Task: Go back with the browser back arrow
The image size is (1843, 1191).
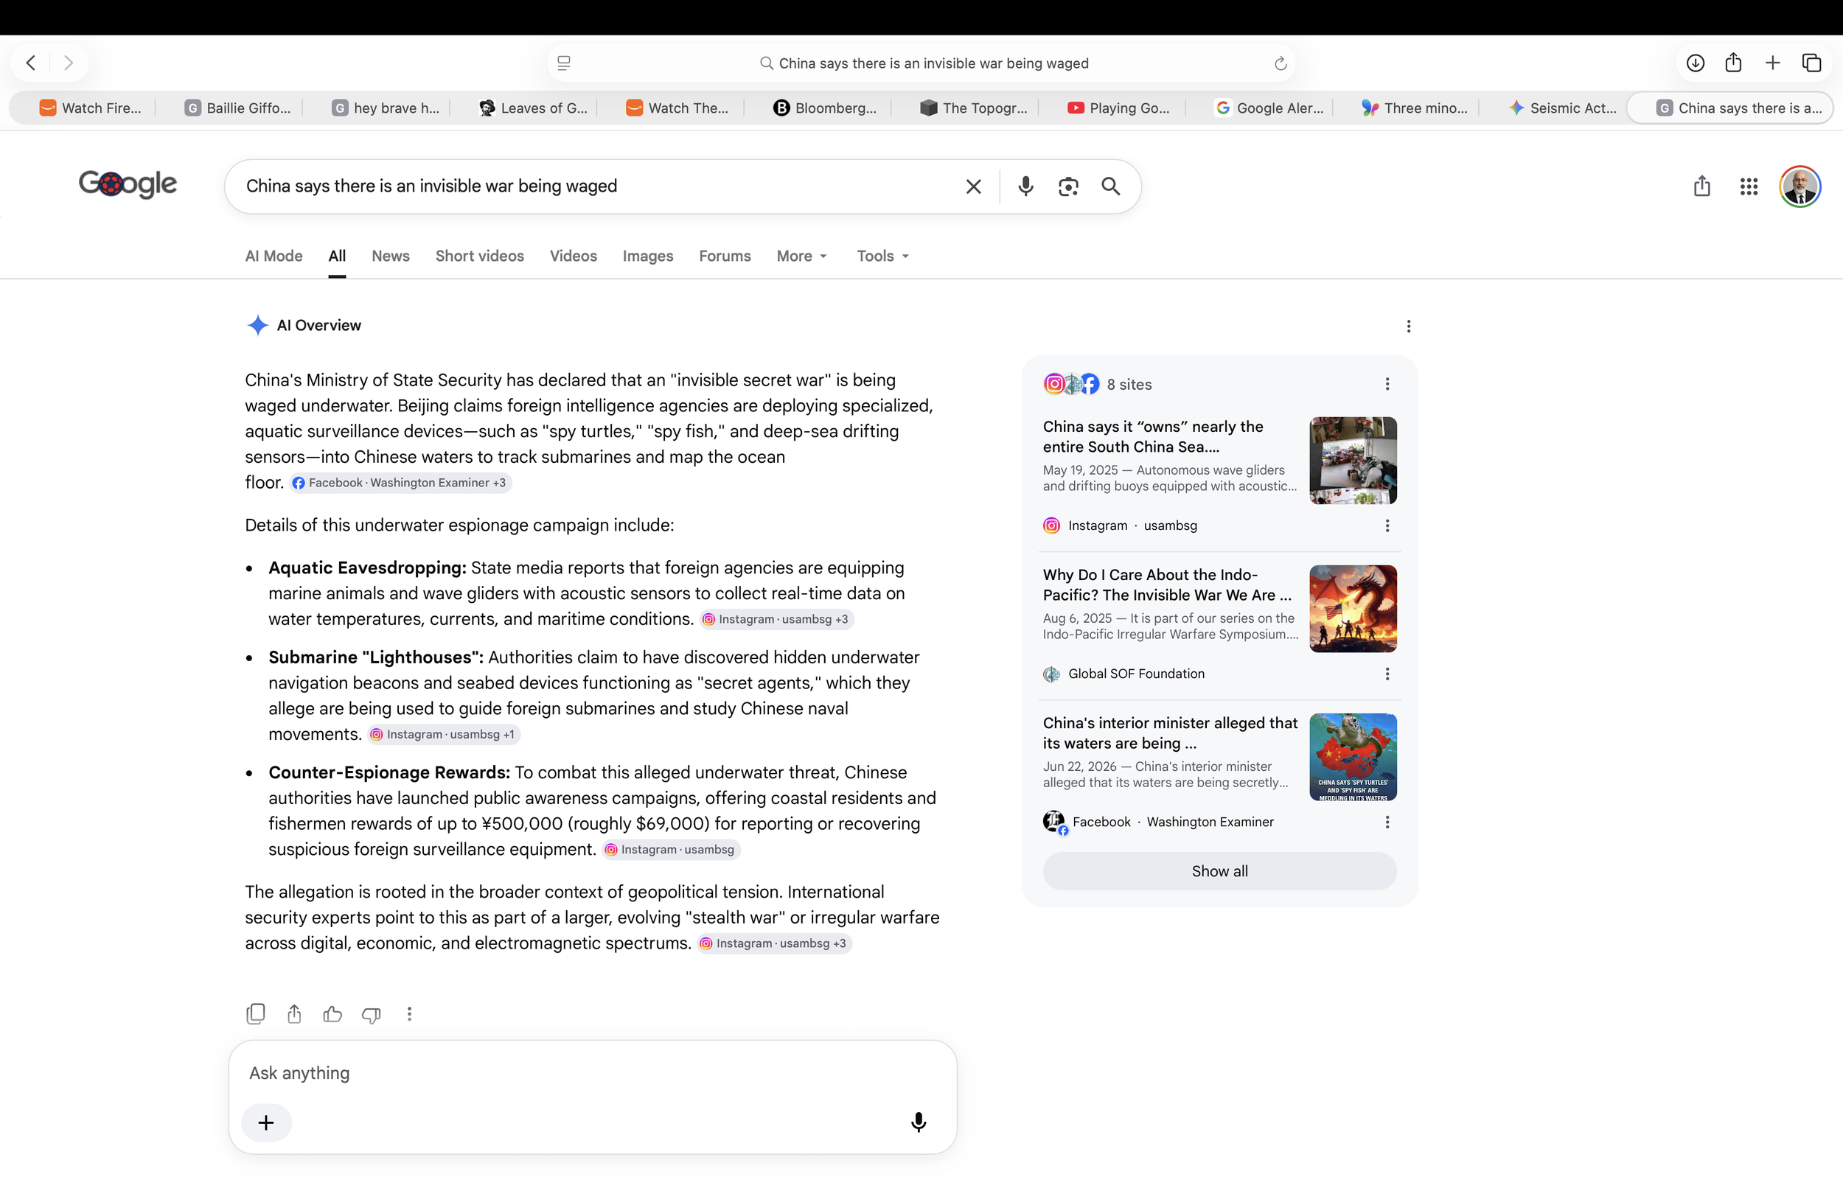Action: click(x=31, y=63)
